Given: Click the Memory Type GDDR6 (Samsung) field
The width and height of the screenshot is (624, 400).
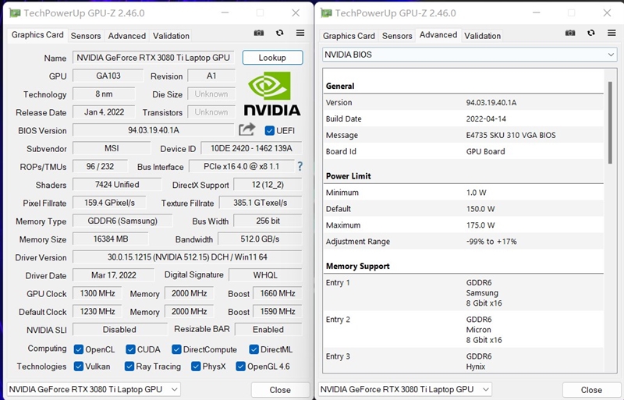Looking at the screenshot, I should click(x=122, y=221).
